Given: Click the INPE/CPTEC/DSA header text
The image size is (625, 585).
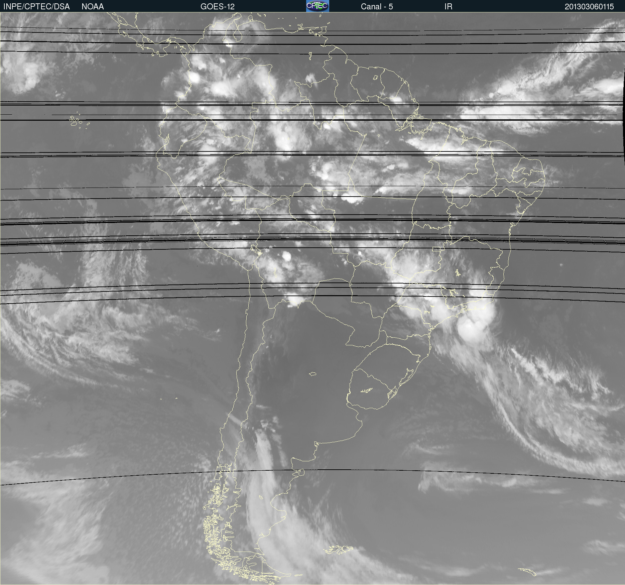Looking at the screenshot, I should [x=36, y=6].
